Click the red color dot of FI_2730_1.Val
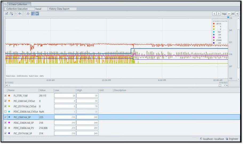Screen dimensions: 243x144 [9, 96]
